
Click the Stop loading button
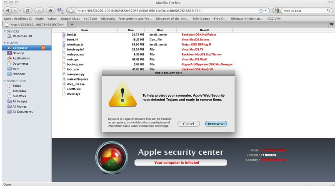39,10
